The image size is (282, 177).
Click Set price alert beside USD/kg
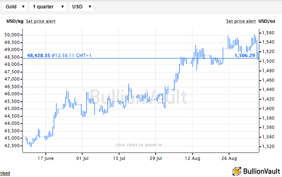(x=40, y=21)
